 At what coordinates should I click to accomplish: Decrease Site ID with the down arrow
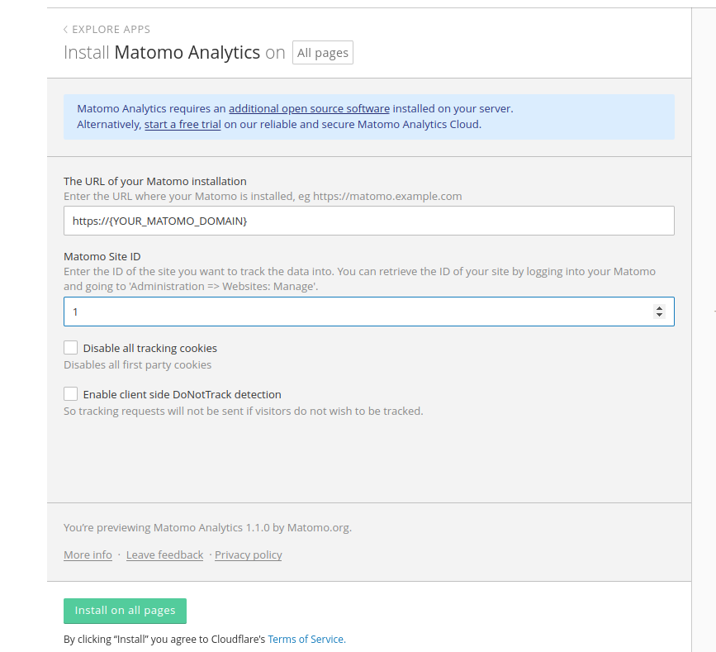[659, 316]
